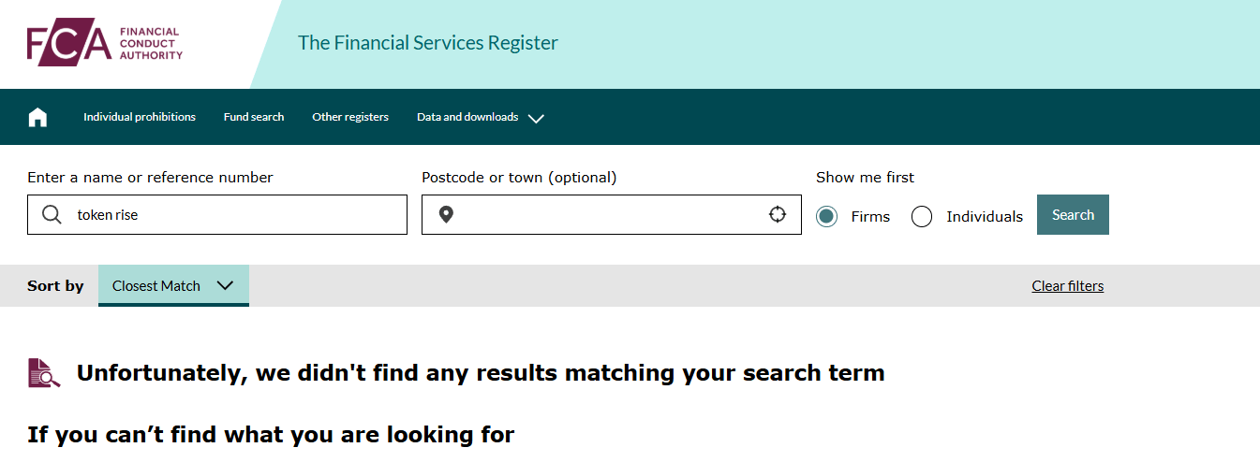The image size is (1260, 462).
Task: Select the Individuals radio button
Action: [922, 216]
